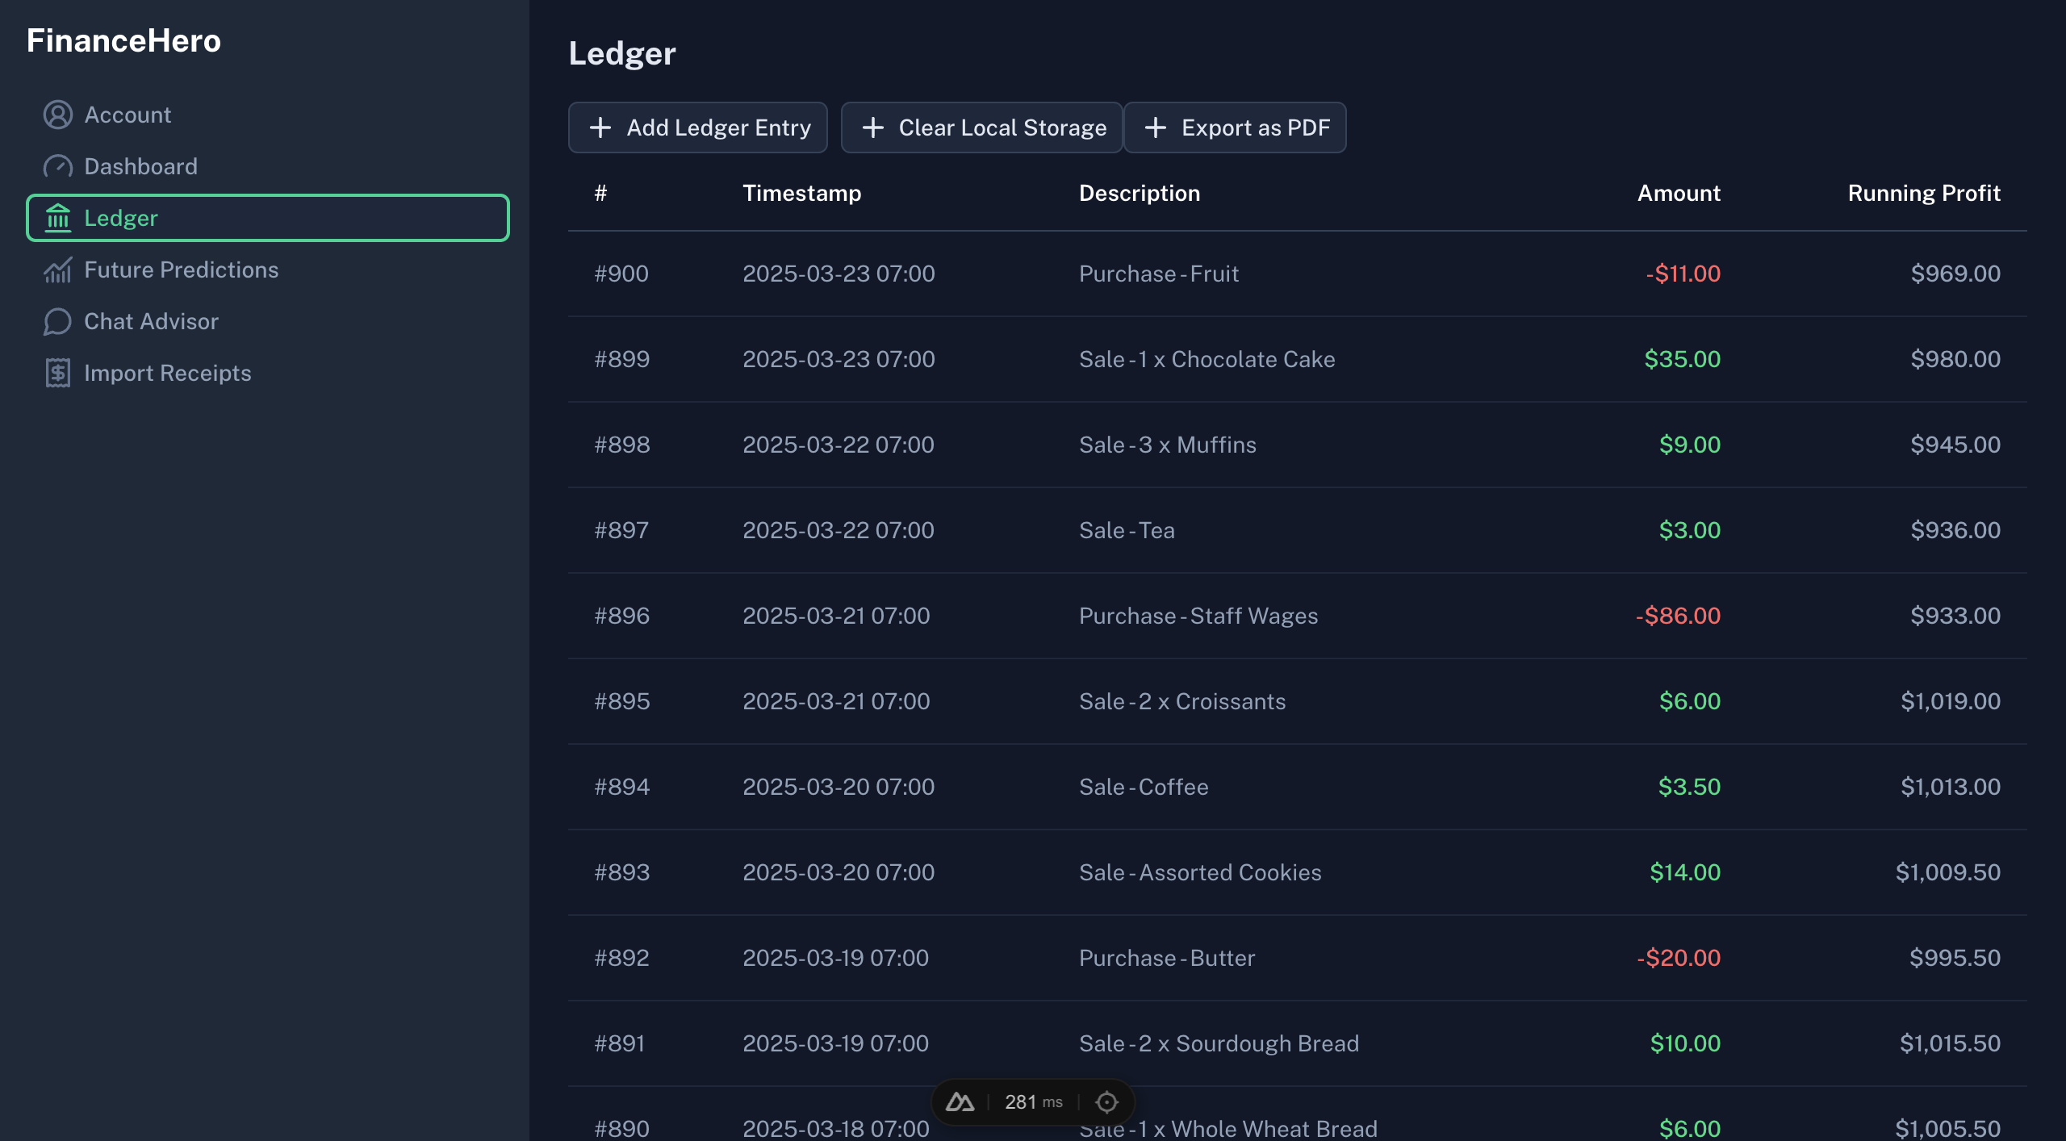This screenshot has height=1141, width=2066.
Task: Open the Dashboard page
Action: (x=140, y=166)
